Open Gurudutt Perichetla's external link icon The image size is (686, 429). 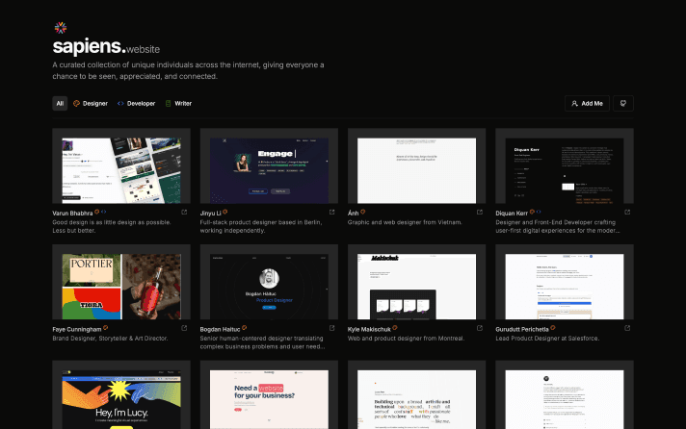[x=627, y=328]
